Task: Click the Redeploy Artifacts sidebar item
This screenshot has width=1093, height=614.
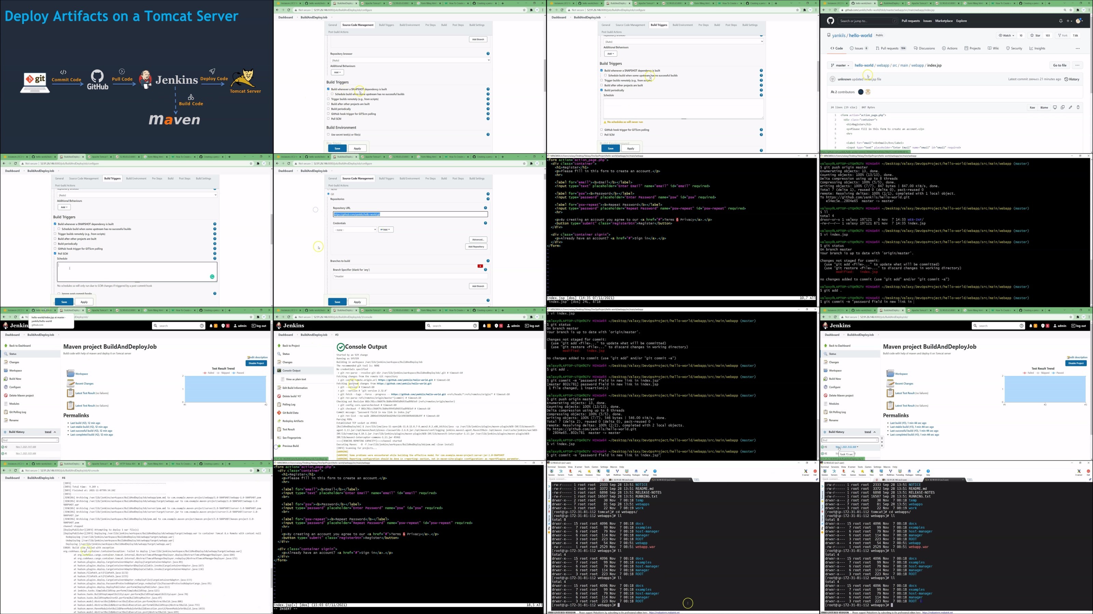Action: 293,421
